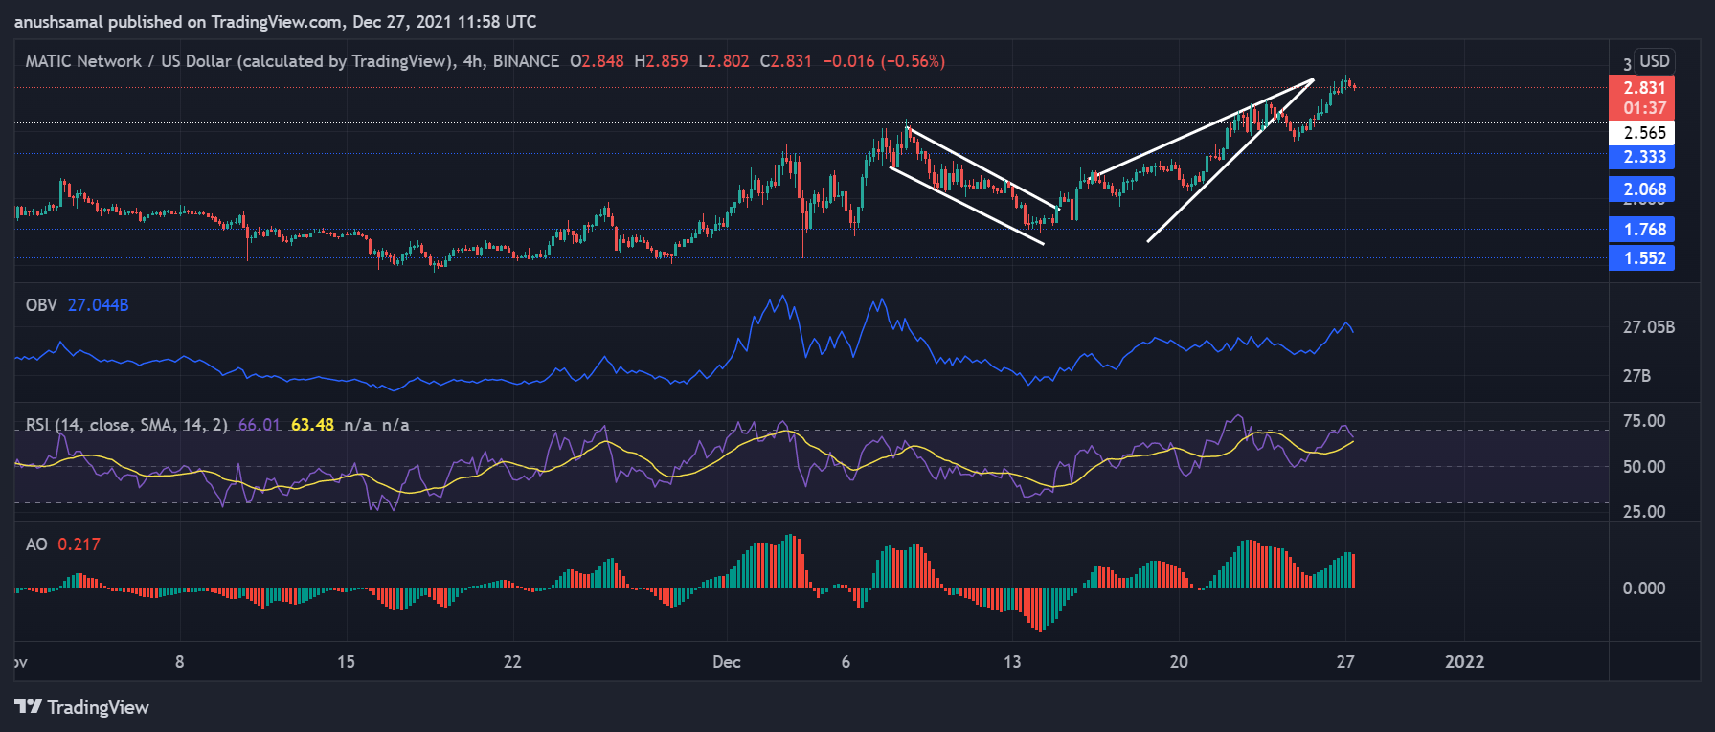Select the 1.552 price level label
Screen dimensions: 1715x732
tap(1643, 258)
